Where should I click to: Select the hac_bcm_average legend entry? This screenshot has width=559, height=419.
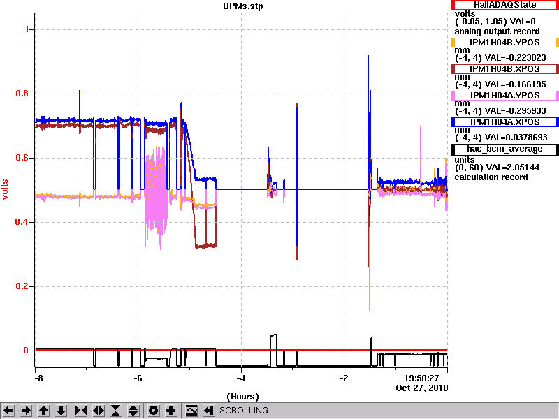click(504, 149)
